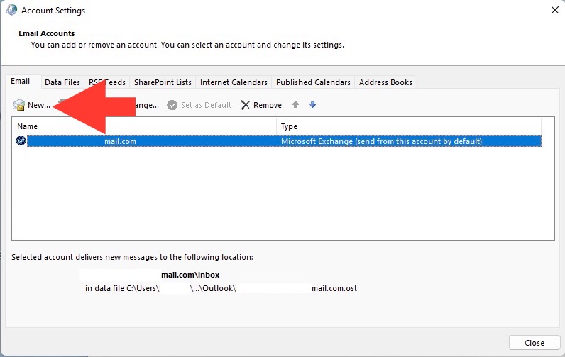This screenshot has height=357, width=565.
Task: Open the RSS Feeds tab
Action: (106, 82)
